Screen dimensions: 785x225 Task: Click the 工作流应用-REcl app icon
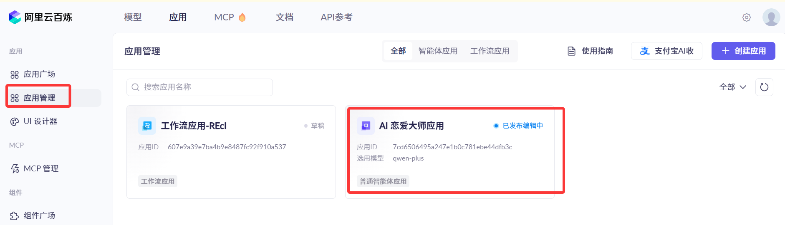tap(147, 126)
